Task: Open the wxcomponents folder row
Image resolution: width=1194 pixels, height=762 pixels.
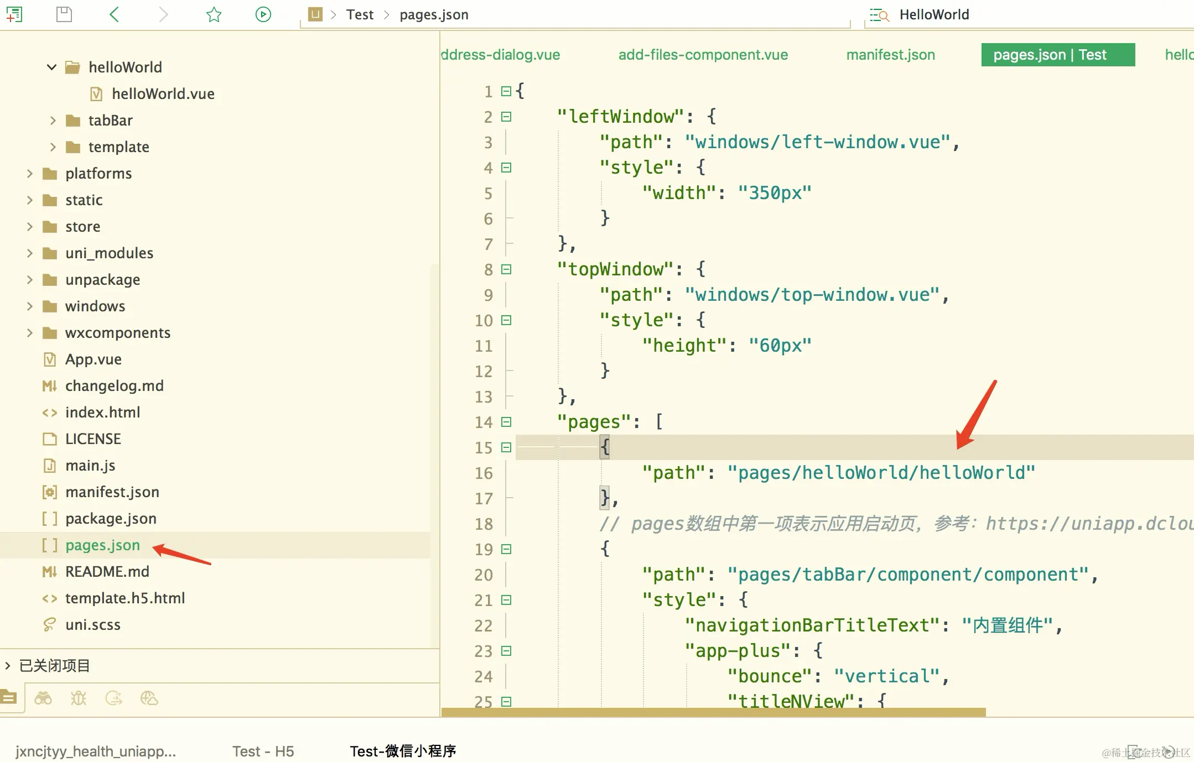Action: [215, 333]
